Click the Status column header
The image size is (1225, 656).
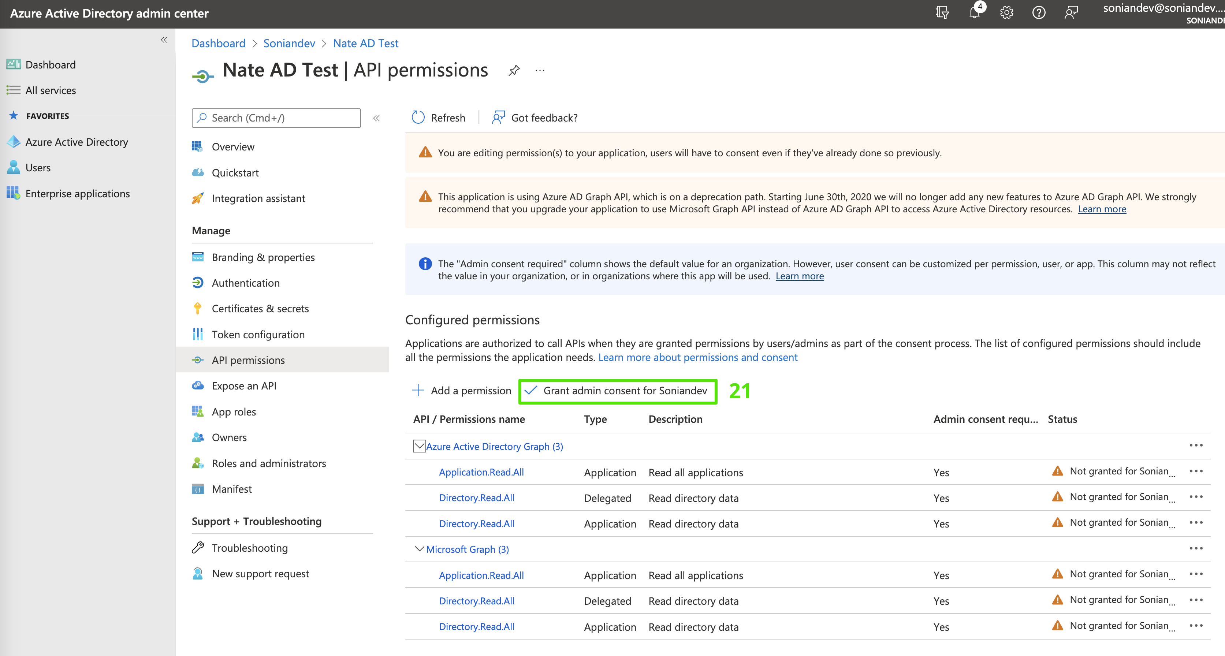[1062, 419]
